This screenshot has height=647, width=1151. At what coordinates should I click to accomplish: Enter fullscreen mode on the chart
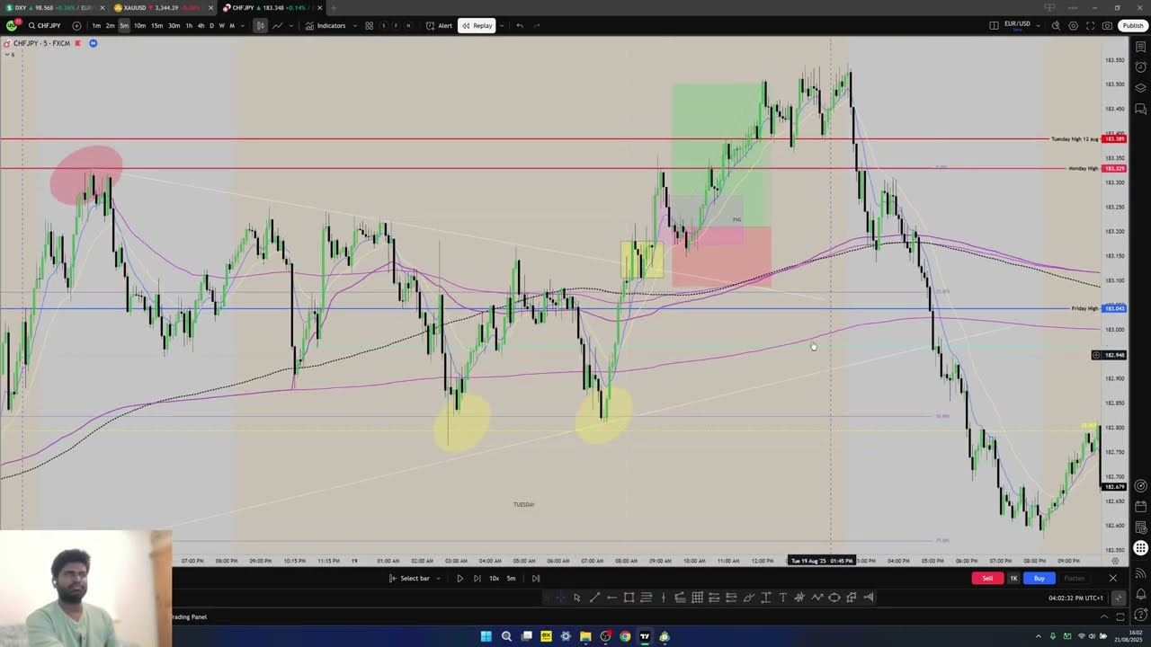click(x=1090, y=25)
